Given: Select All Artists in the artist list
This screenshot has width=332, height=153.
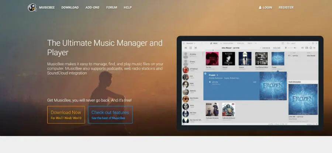Looking at the screenshot, I should pos(192,55).
